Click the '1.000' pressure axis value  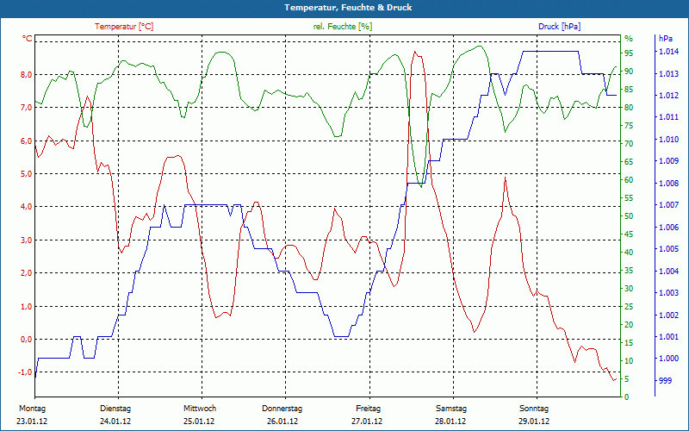668,359
